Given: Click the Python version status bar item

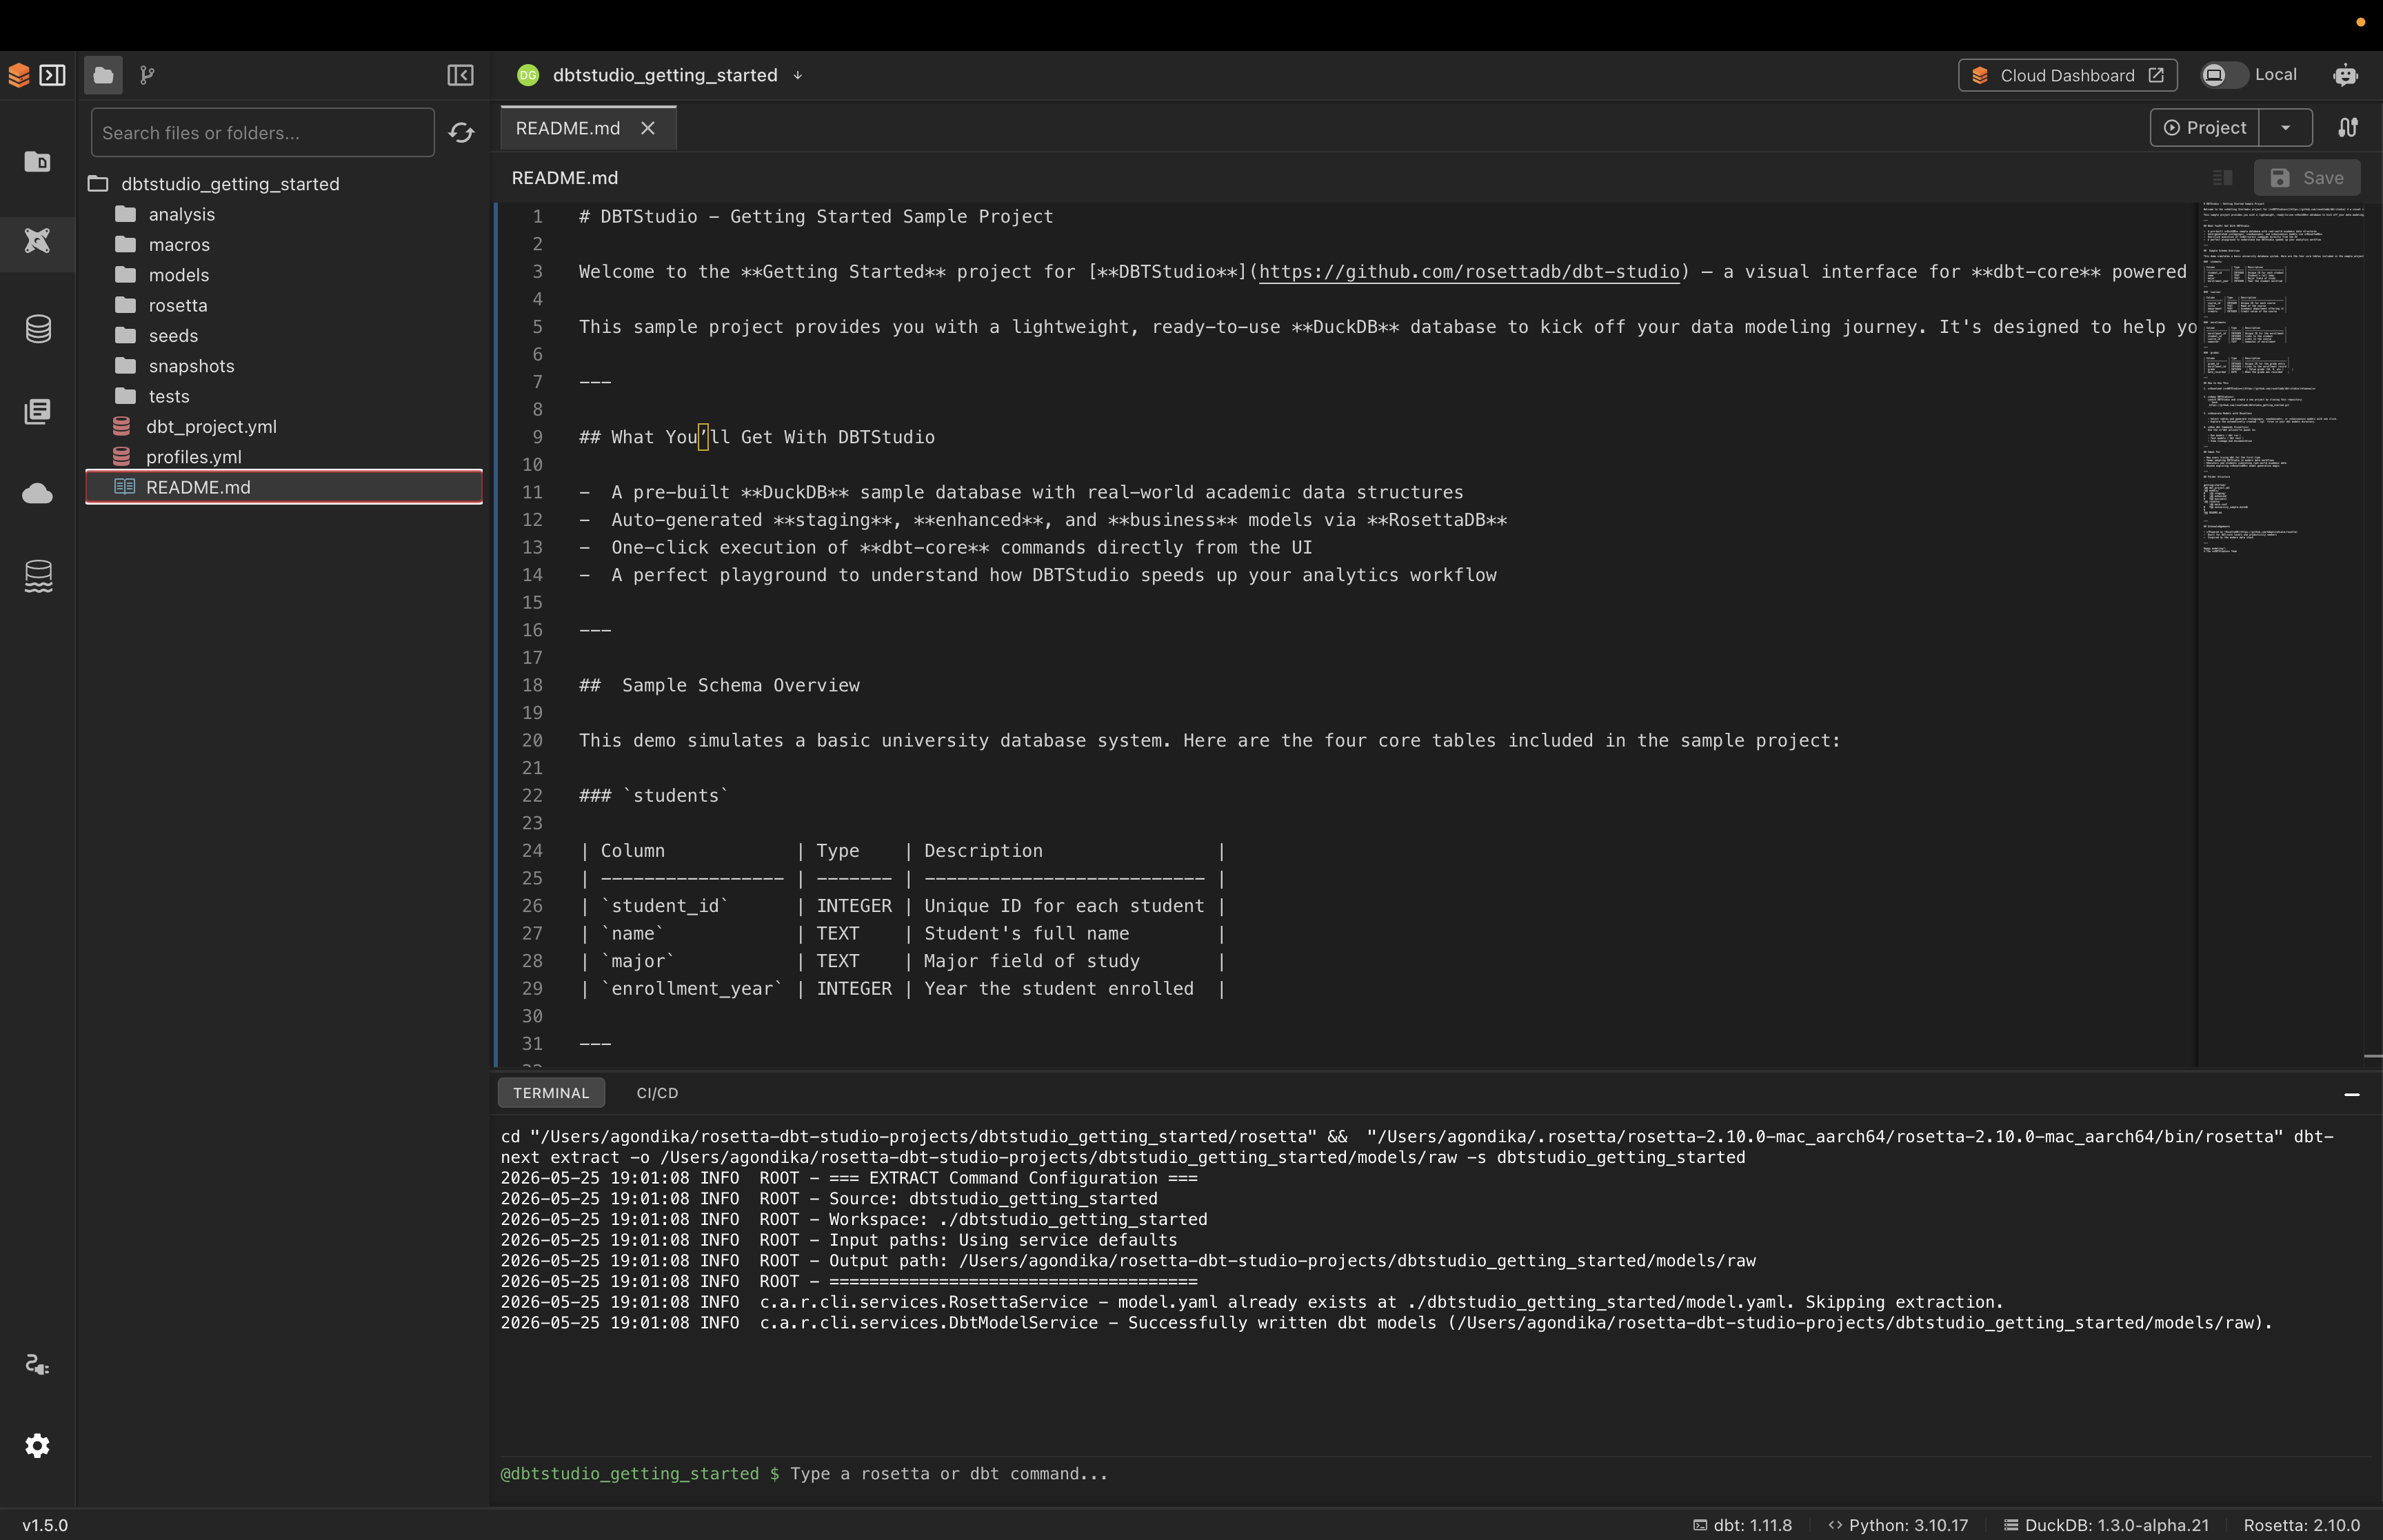Looking at the screenshot, I should pyautogui.click(x=1897, y=1525).
